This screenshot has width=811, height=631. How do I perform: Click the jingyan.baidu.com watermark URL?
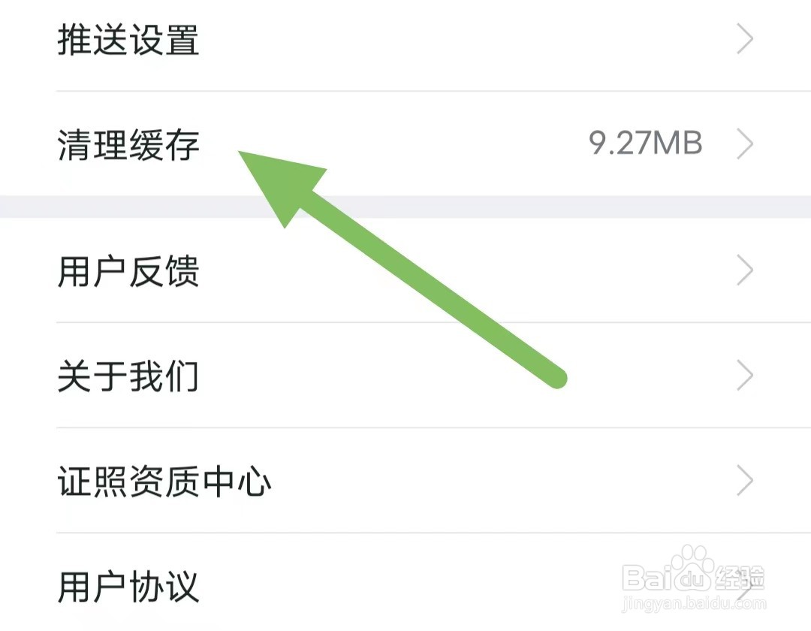click(x=694, y=603)
